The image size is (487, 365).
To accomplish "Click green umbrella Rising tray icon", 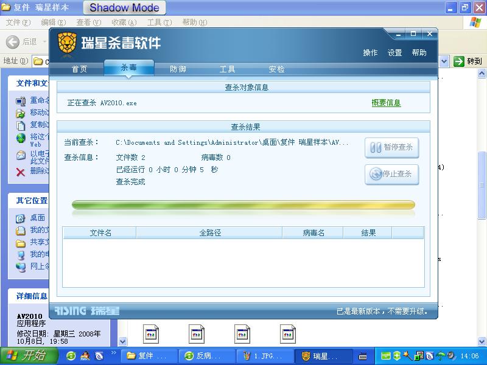I will pyautogui.click(x=440, y=356).
